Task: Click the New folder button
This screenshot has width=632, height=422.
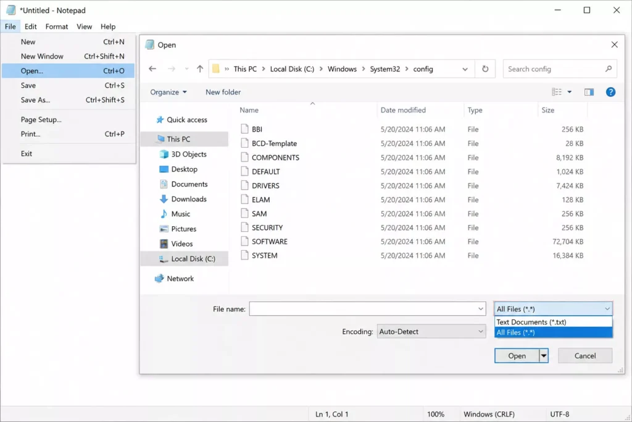Action: [x=223, y=92]
